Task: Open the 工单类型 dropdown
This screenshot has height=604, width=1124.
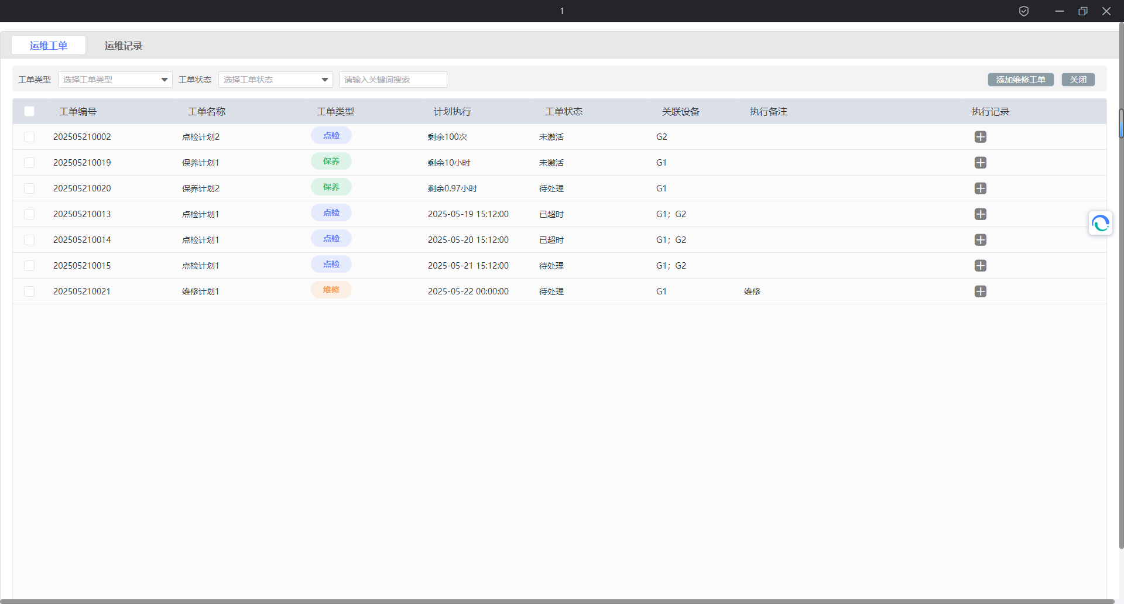Action: (115, 80)
